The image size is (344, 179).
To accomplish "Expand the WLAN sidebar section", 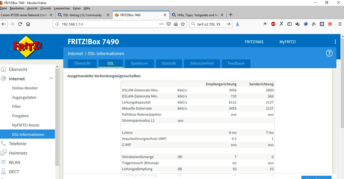I will pos(14,162).
